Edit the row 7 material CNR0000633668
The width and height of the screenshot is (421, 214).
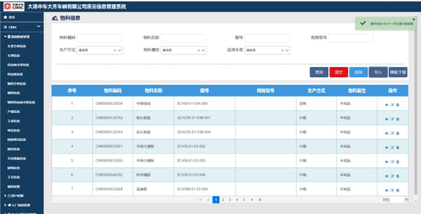(392, 190)
